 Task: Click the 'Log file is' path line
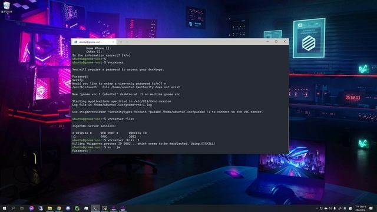coord(112,105)
